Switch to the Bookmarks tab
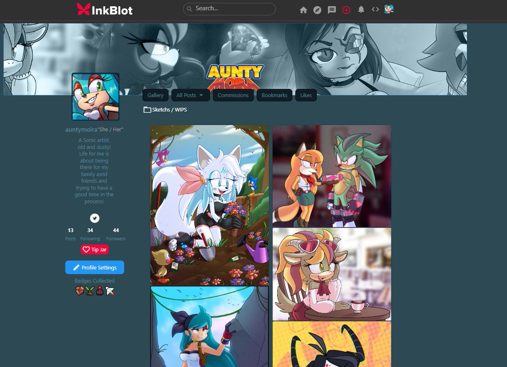 pos(275,95)
